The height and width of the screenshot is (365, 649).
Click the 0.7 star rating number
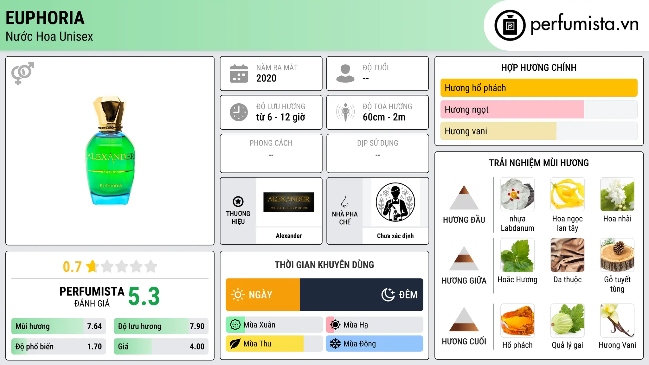(x=72, y=266)
